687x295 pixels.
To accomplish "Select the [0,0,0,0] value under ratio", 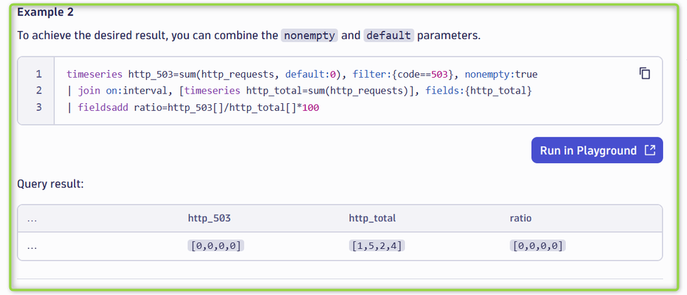I will (x=538, y=245).
